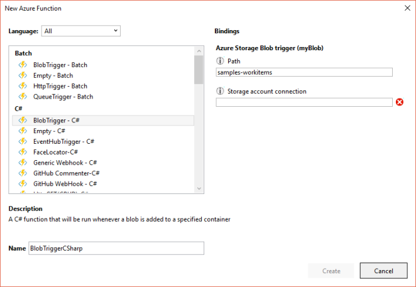Click the Empty - Batch template icon
This screenshot has width=416, height=287.
click(23, 75)
